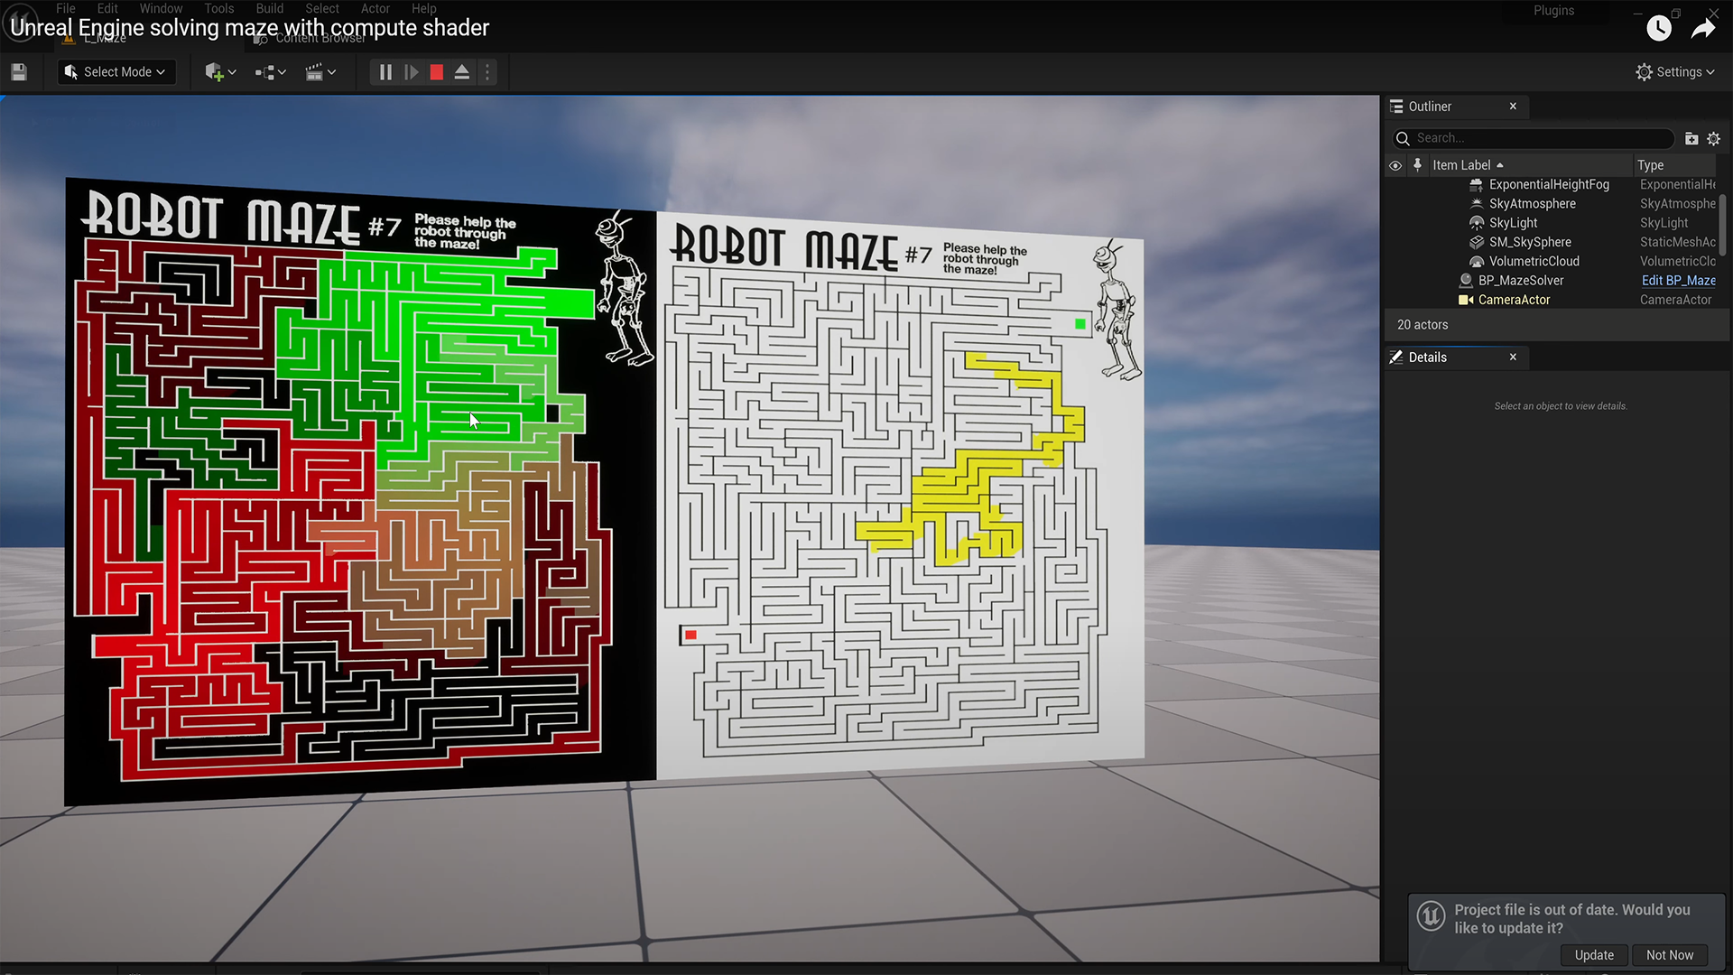Open the Select Mode dropdown
Screen dimensions: 1733x975
[116, 72]
